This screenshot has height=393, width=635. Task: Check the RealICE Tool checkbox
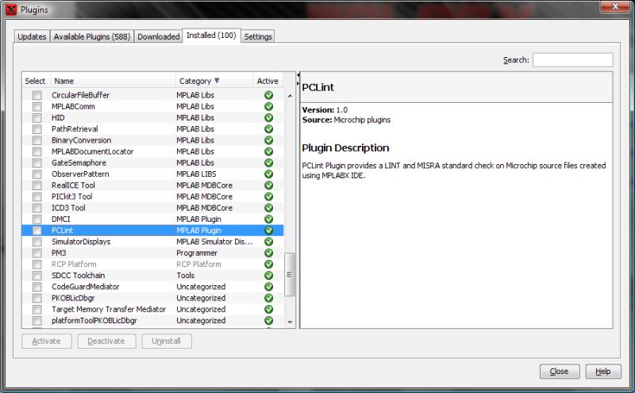(x=37, y=185)
